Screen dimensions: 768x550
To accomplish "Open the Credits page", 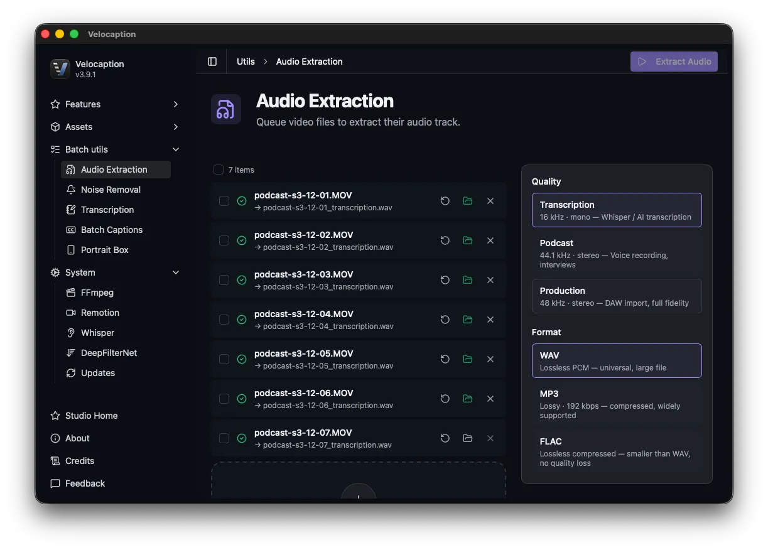I will point(116,461).
